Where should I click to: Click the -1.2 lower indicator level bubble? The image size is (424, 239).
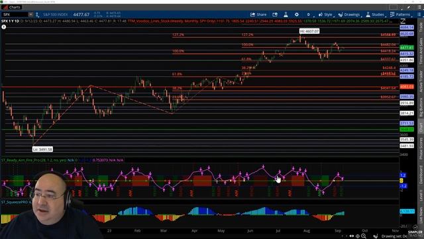[403, 186]
